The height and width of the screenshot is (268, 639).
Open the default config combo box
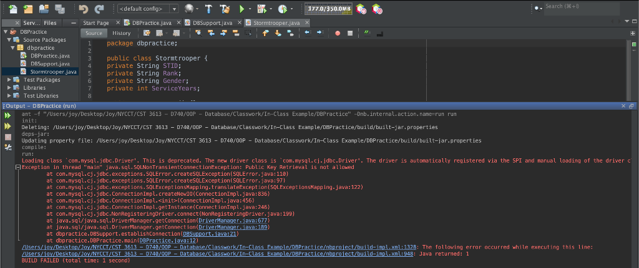click(x=148, y=9)
